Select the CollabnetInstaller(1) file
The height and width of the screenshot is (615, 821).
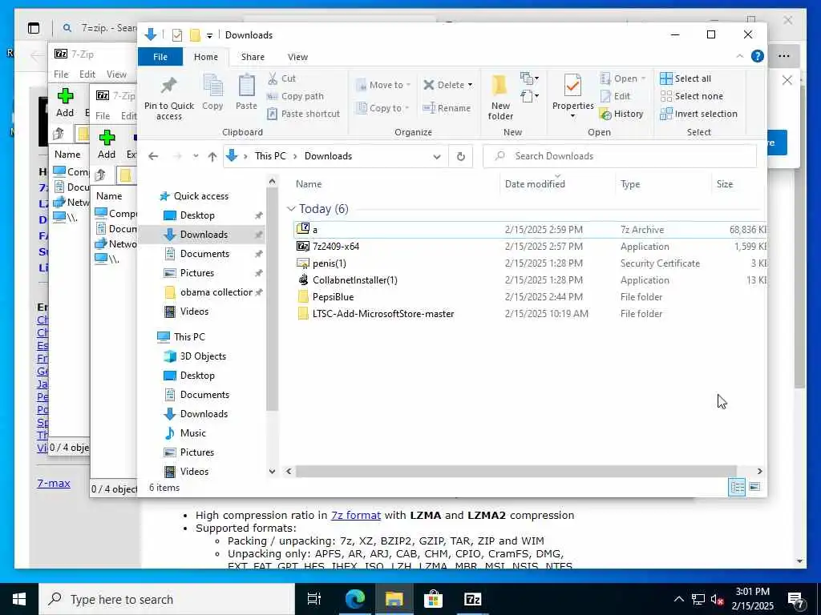pyautogui.click(x=354, y=280)
